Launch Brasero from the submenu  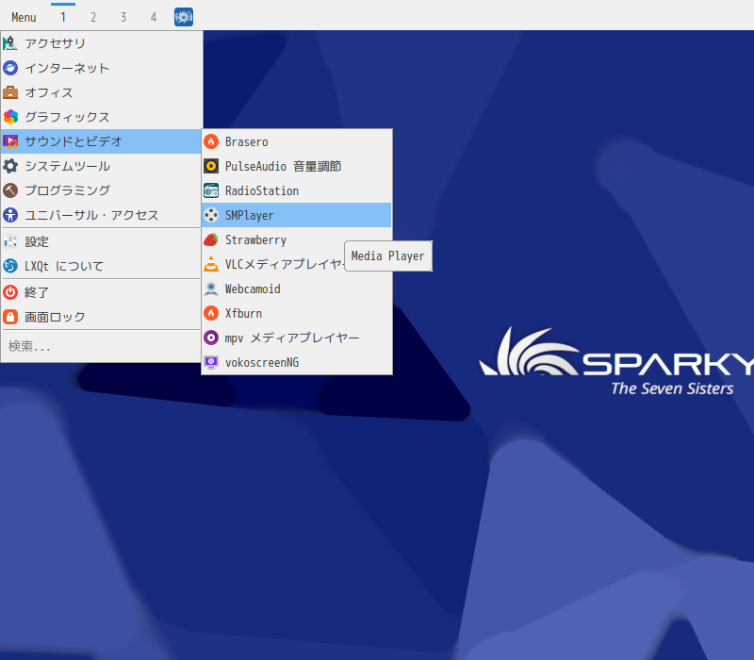point(297,141)
